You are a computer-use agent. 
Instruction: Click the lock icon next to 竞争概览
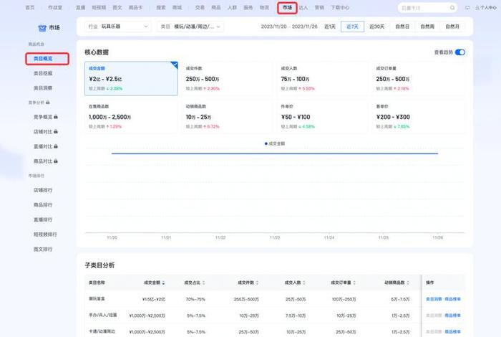[x=56, y=117]
